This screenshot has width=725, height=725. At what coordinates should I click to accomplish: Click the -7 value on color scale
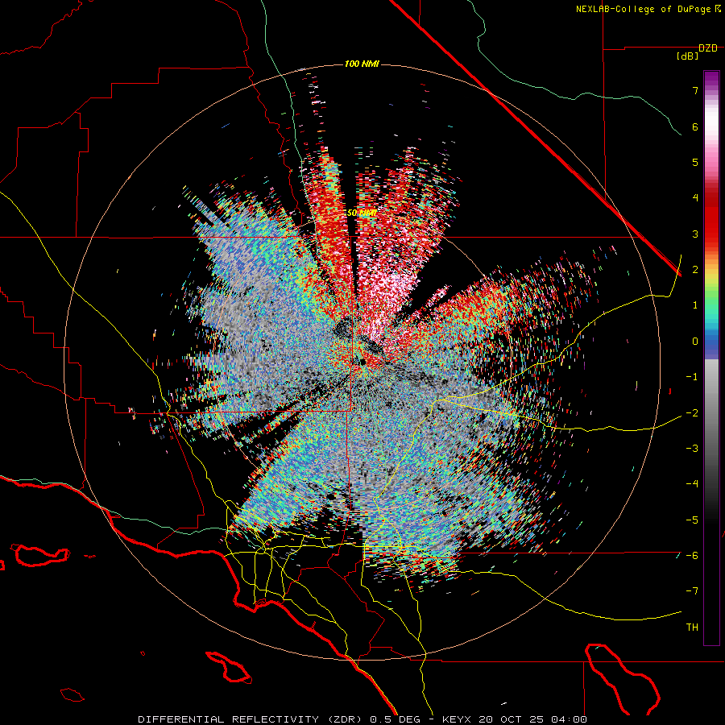[692, 591]
